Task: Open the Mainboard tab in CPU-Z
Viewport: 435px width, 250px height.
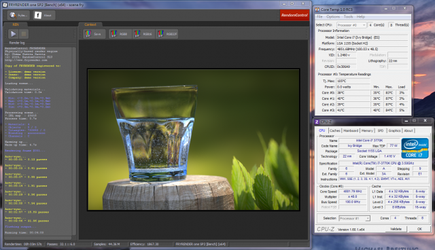Action: click(351, 130)
